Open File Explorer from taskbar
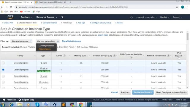Viewport: 190px width, 107px height. coord(20,105)
